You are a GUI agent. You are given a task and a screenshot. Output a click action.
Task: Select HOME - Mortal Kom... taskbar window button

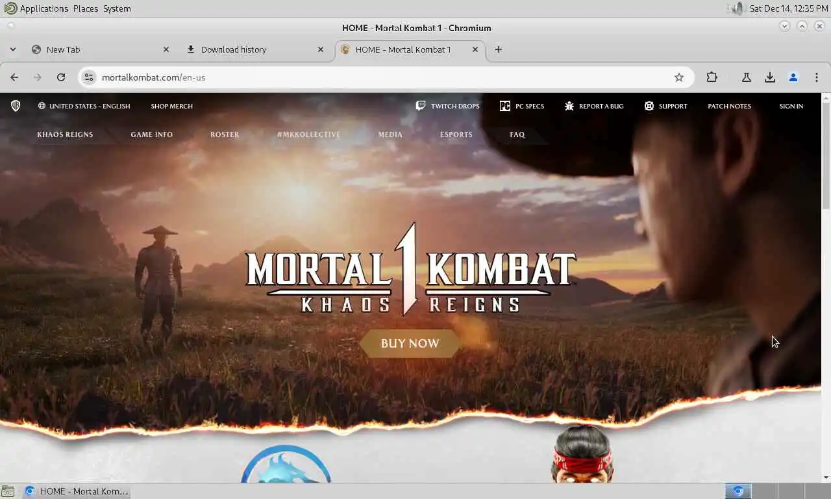pos(77,491)
